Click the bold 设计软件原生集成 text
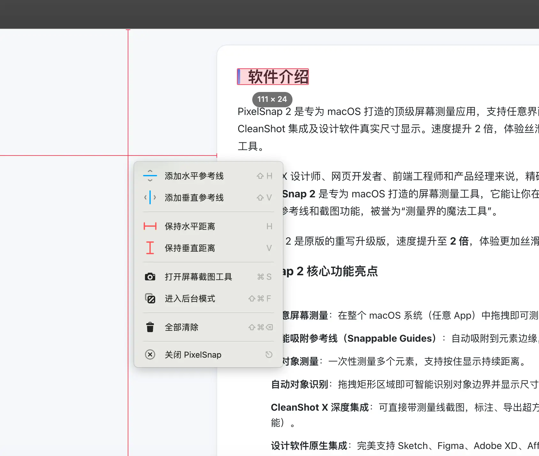This screenshot has width=539, height=456. coord(309,445)
